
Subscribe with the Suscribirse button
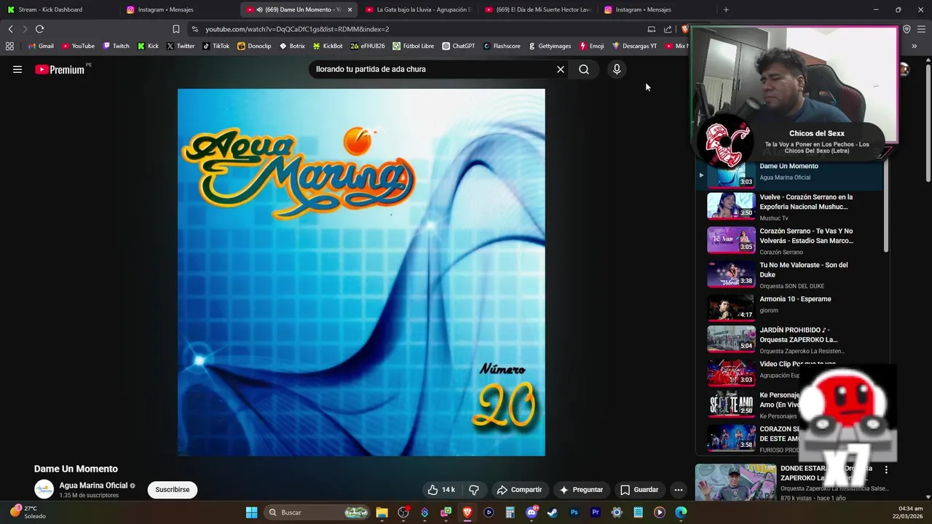tap(173, 490)
